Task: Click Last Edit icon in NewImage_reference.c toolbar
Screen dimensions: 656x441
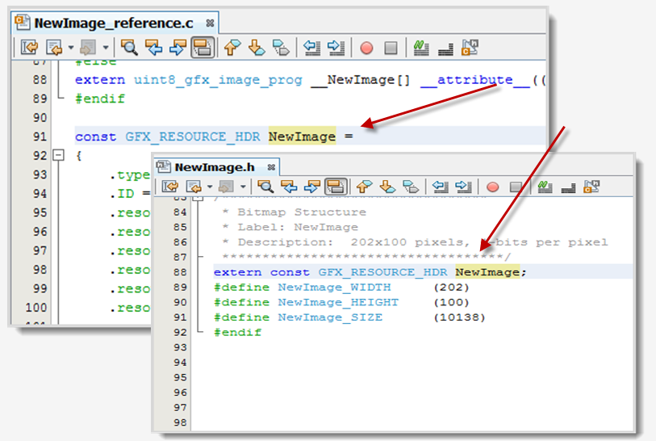Action: click(x=29, y=48)
